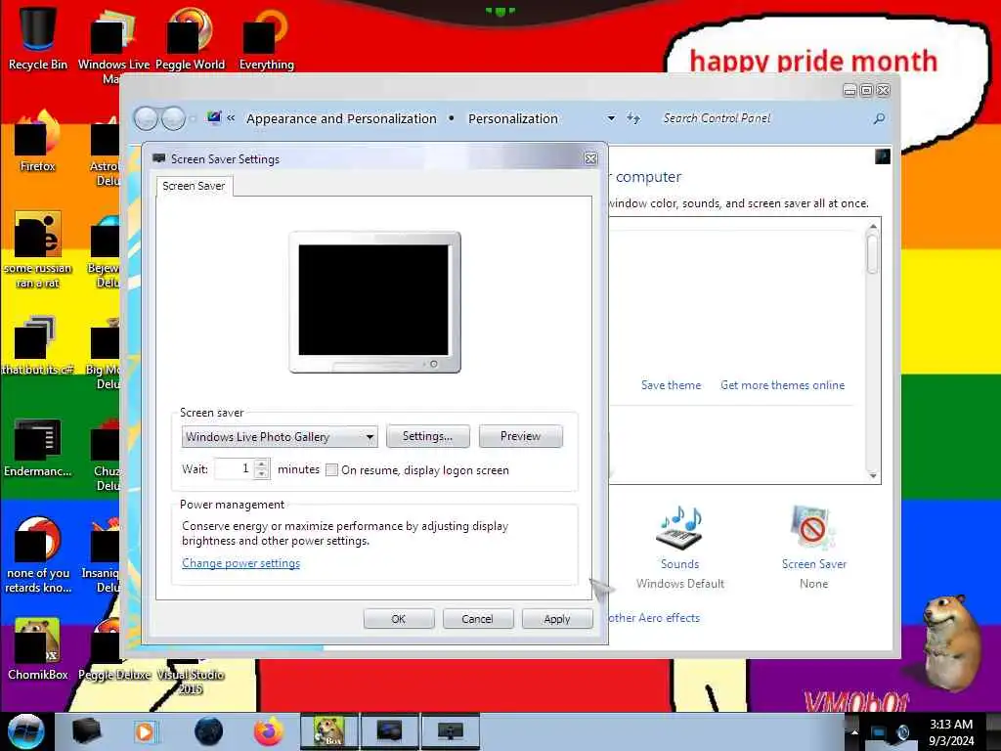This screenshot has width=1001, height=751.
Task: Click the Aero effects link
Action: (x=654, y=618)
